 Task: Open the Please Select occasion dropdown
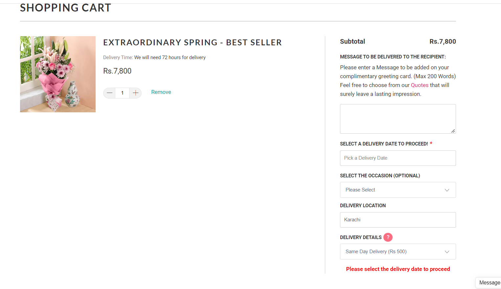398,190
